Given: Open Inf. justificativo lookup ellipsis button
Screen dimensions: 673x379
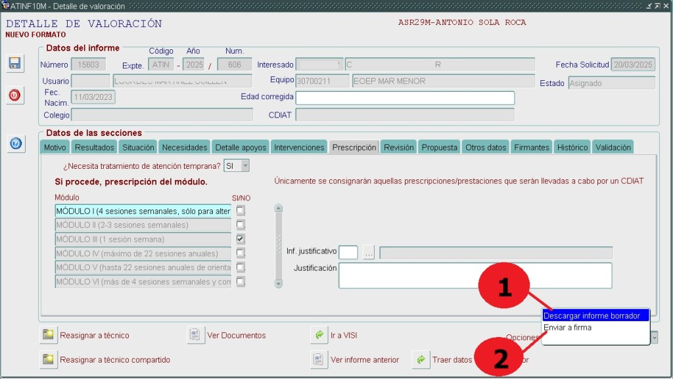Looking at the screenshot, I should click(369, 252).
